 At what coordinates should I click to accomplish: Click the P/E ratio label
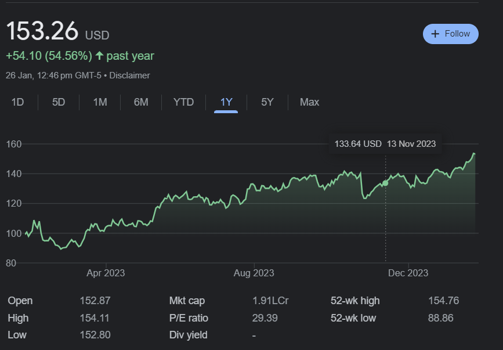[x=189, y=318]
